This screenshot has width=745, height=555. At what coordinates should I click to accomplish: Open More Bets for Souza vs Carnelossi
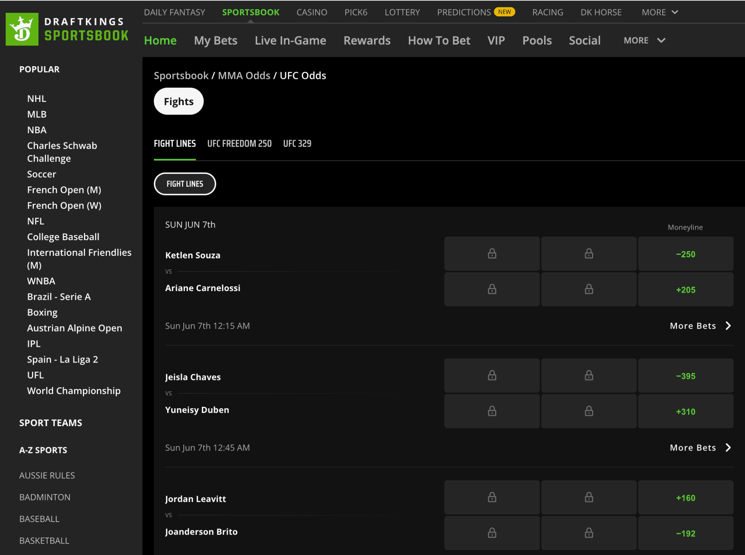(x=700, y=326)
